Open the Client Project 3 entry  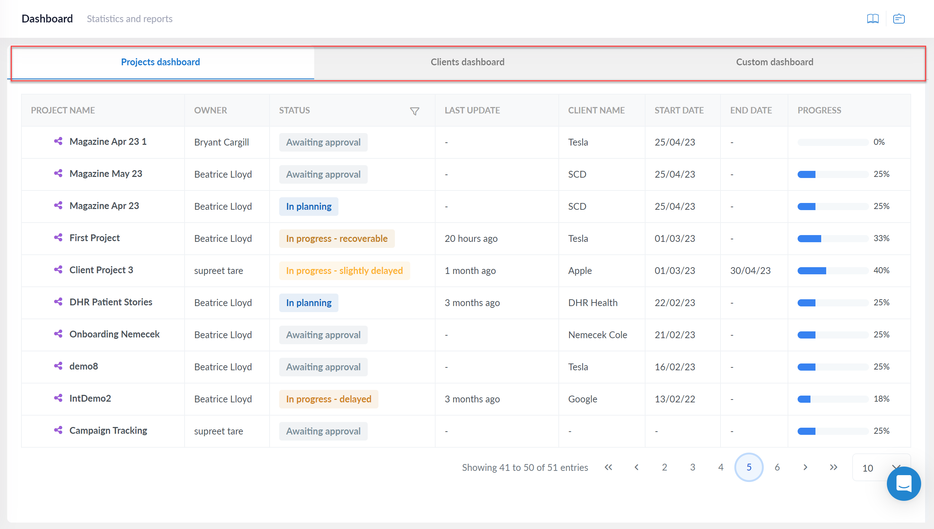click(x=101, y=270)
